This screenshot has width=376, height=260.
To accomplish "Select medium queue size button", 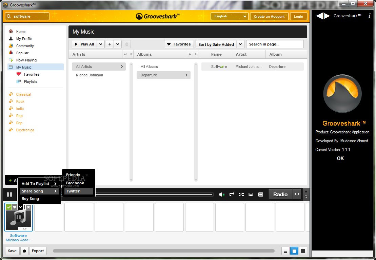I will tap(294, 251).
